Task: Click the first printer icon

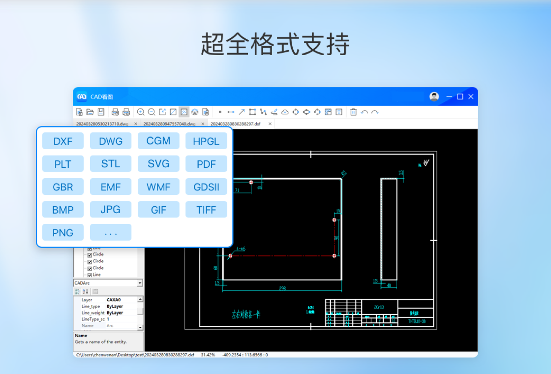Action: (x=115, y=112)
